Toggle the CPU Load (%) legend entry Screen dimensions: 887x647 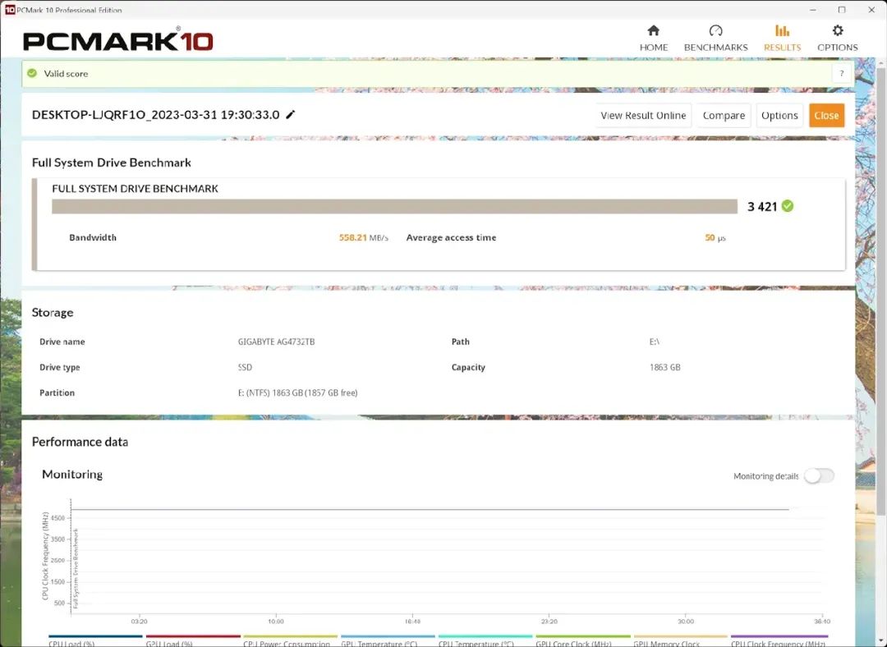point(71,644)
